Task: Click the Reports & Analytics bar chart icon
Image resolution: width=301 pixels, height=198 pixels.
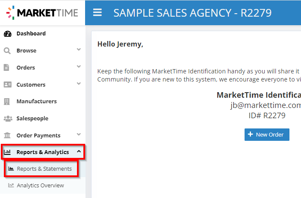Action: point(7,152)
